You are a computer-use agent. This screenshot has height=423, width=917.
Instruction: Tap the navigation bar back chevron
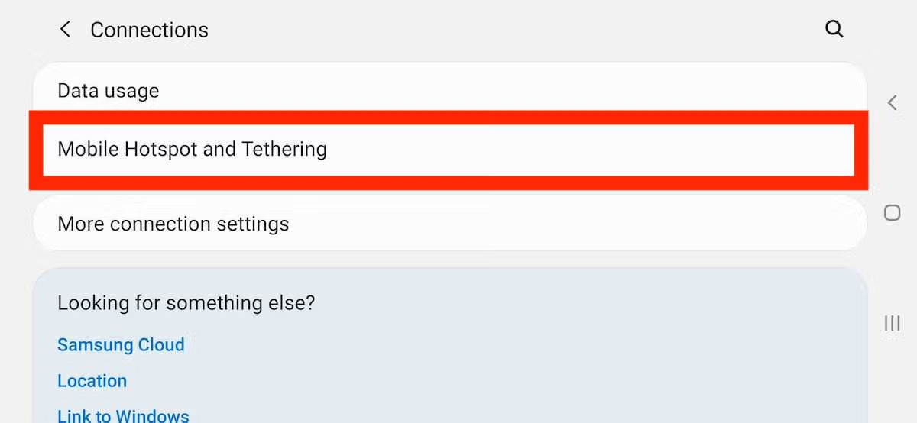892,103
